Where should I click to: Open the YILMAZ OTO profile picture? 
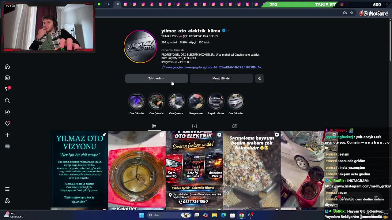pyautogui.click(x=140, y=46)
